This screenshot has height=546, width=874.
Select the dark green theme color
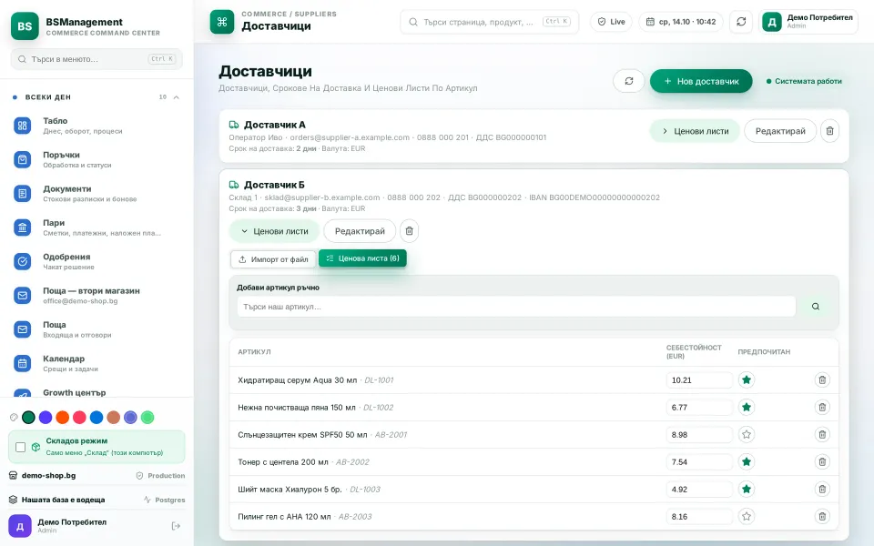[x=28, y=418]
